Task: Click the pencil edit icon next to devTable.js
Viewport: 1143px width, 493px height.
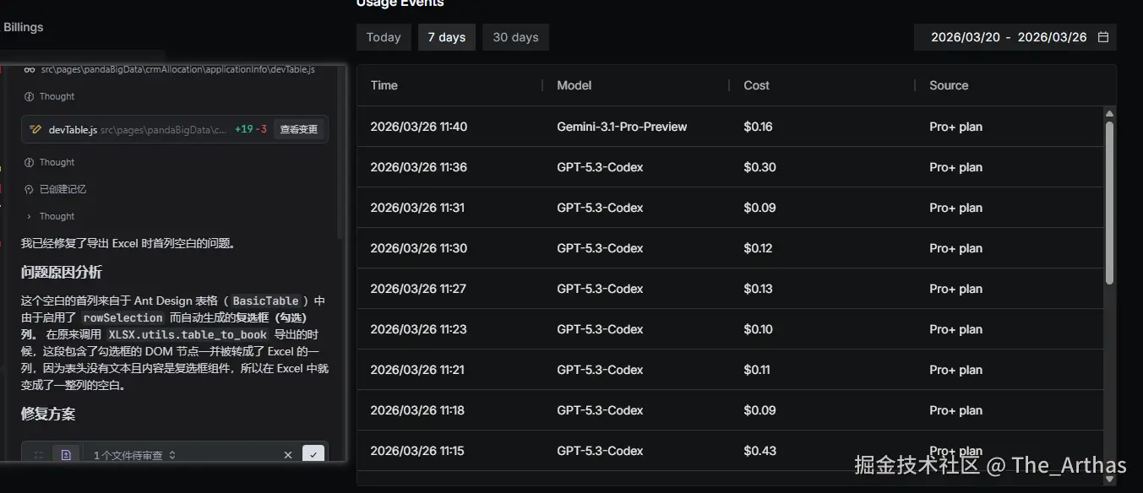Action: (x=35, y=130)
